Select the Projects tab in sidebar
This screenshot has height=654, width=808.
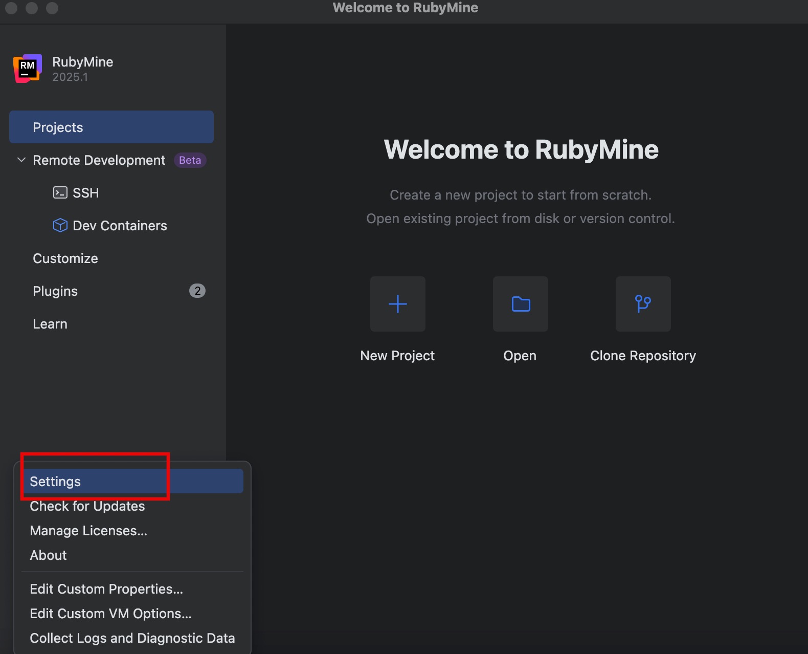[111, 127]
